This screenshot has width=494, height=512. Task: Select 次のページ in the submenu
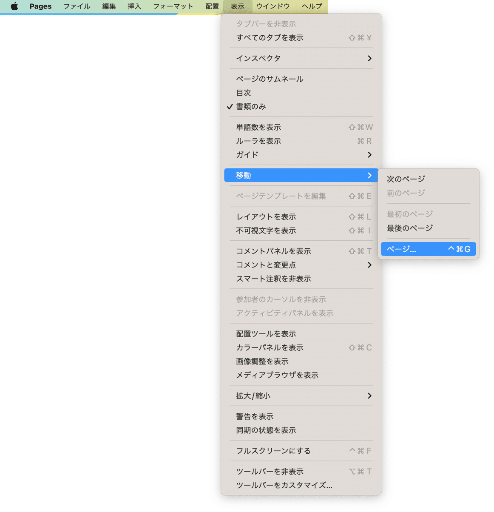429,179
